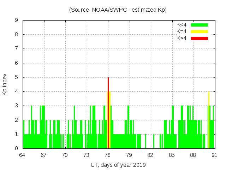This screenshot has width=226, height=170.
Task: Select the y-axis tick label 5
Action: pyautogui.click(x=17, y=77)
